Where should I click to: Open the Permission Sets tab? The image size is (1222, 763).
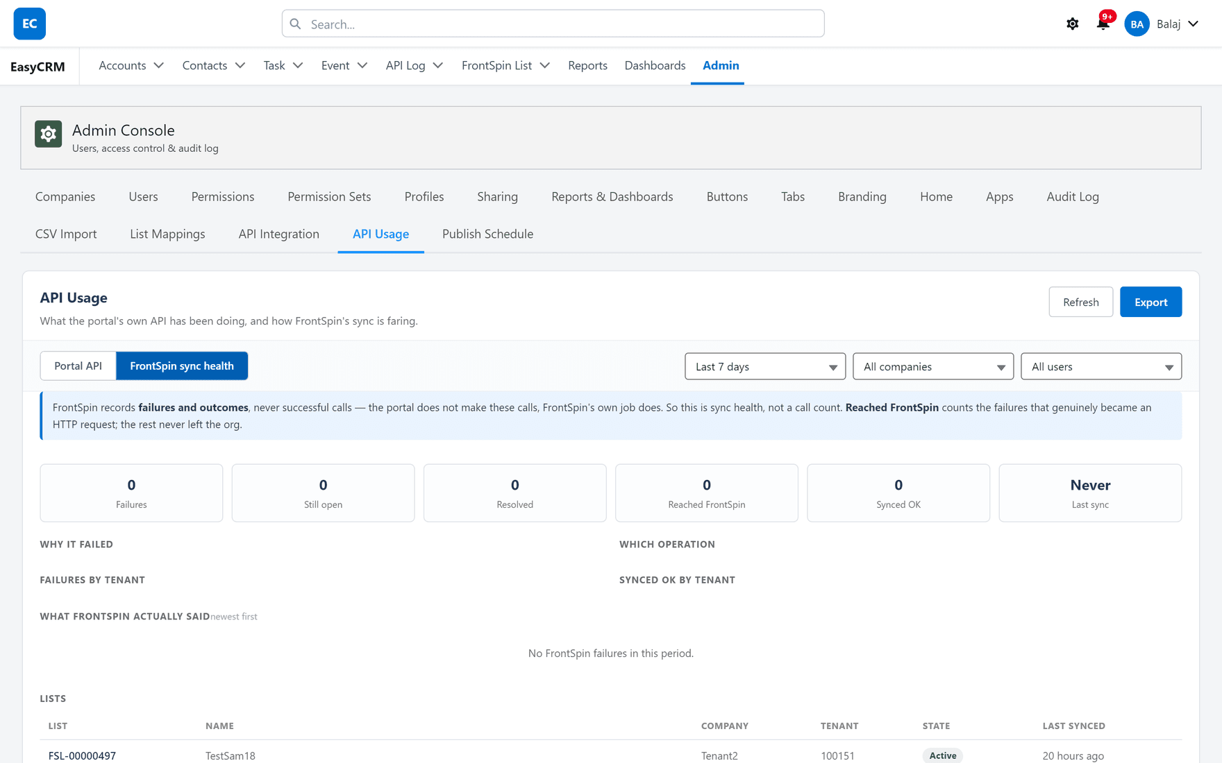pyautogui.click(x=329, y=196)
